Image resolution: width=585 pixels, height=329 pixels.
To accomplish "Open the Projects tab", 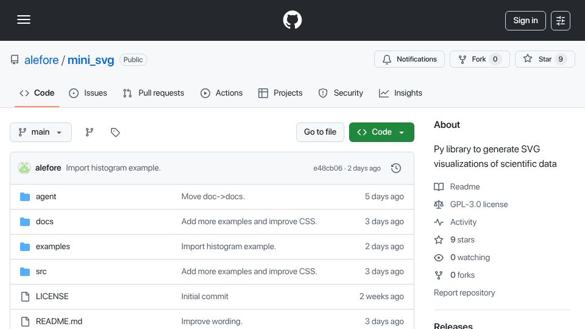I will [x=280, y=93].
